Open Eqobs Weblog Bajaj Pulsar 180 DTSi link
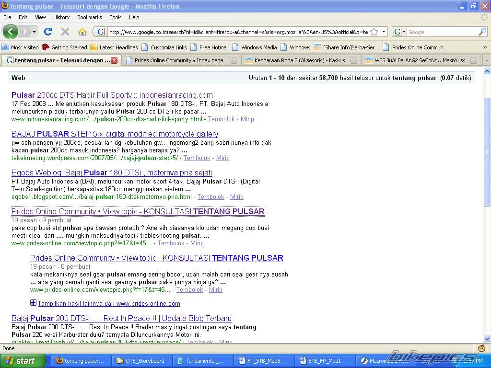491x368 pixels. (112, 172)
